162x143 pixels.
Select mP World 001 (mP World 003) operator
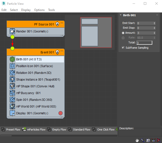(36, 106)
